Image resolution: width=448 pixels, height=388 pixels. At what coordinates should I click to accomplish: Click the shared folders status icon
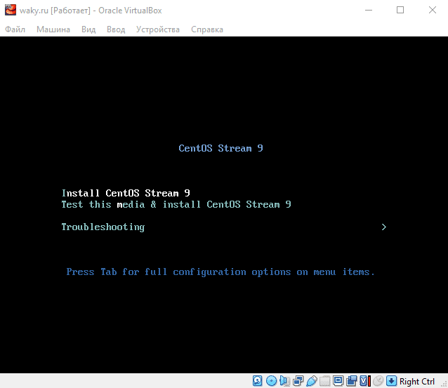click(x=325, y=381)
